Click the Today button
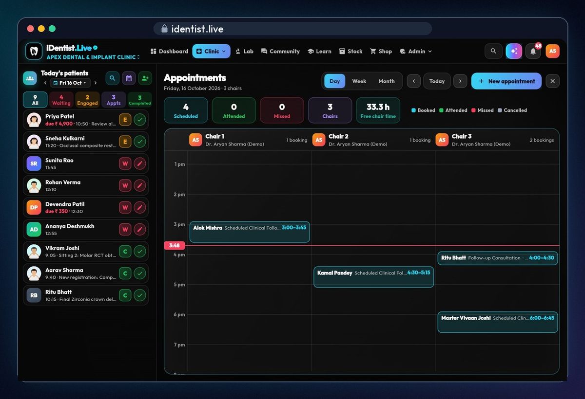This screenshot has height=399, width=585. pyautogui.click(x=437, y=81)
